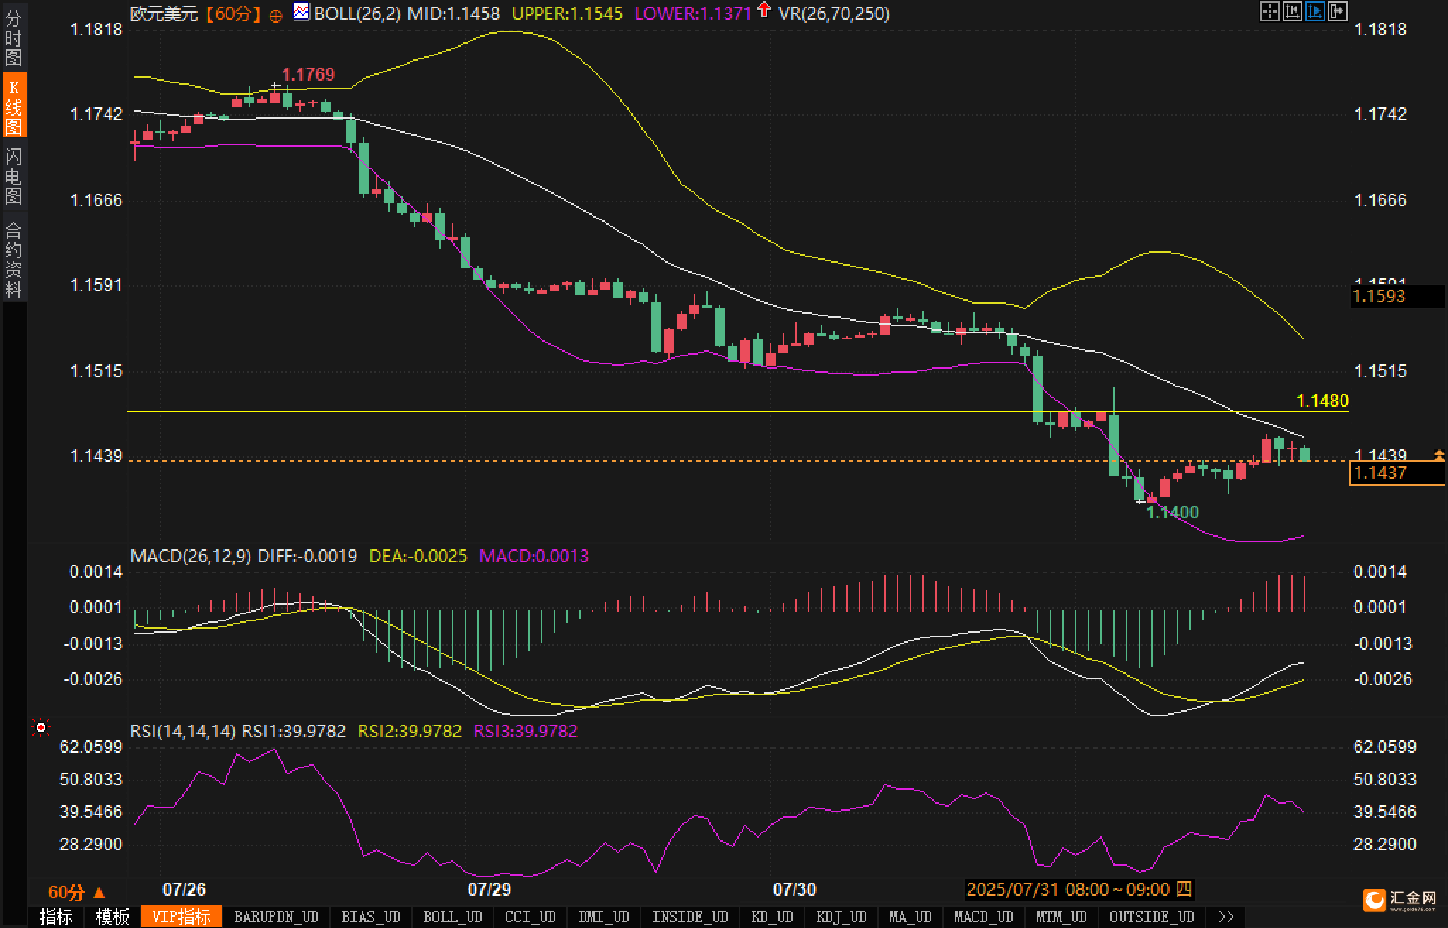Viewport: 1448px width, 928px height.
Task: Switch to the 分时图 view
Action: pos(13,37)
